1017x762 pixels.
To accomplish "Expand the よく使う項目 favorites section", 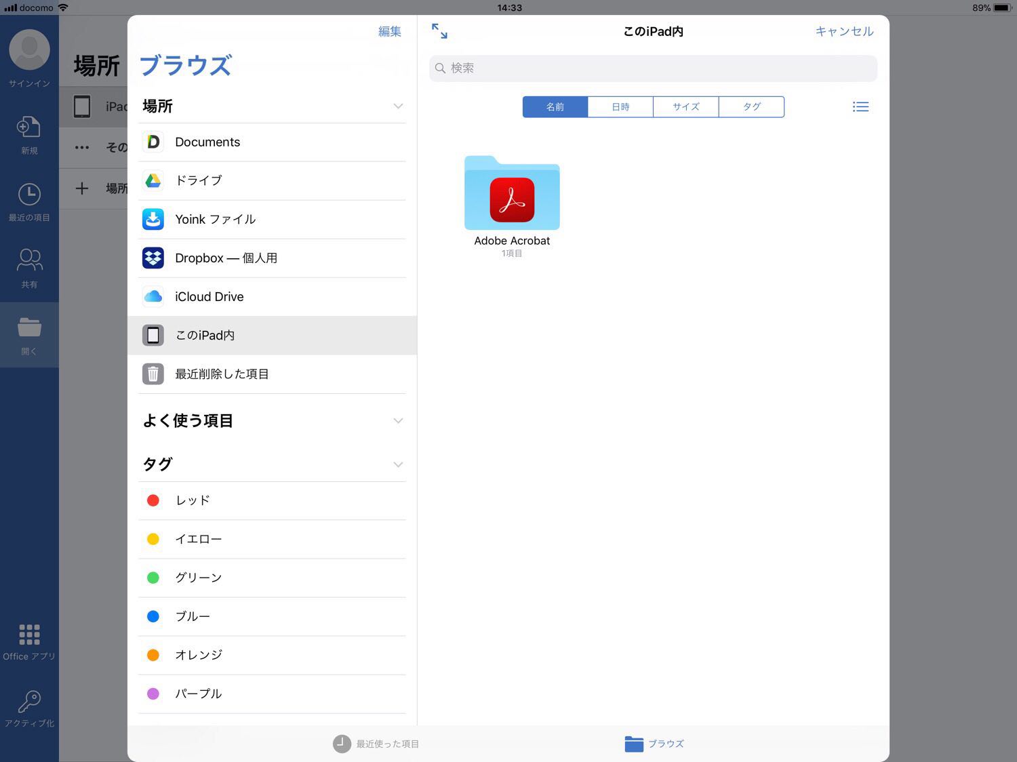I will pos(398,421).
